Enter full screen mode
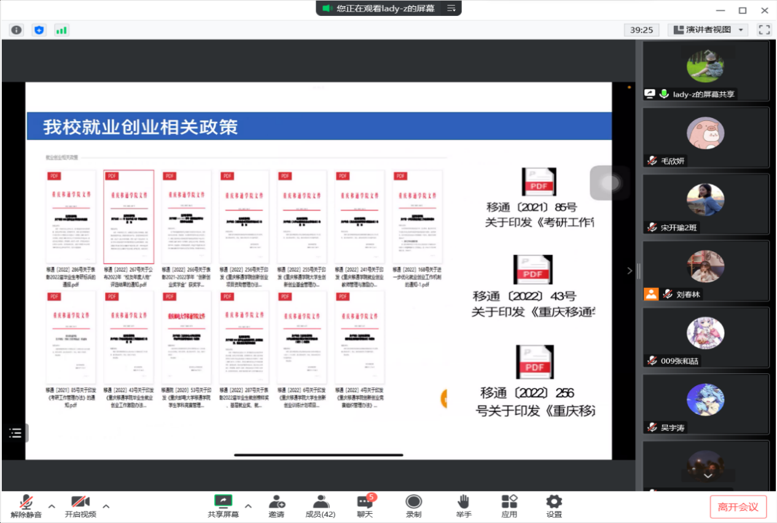Viewport: 777px width, 523px height. coord(764,29)
